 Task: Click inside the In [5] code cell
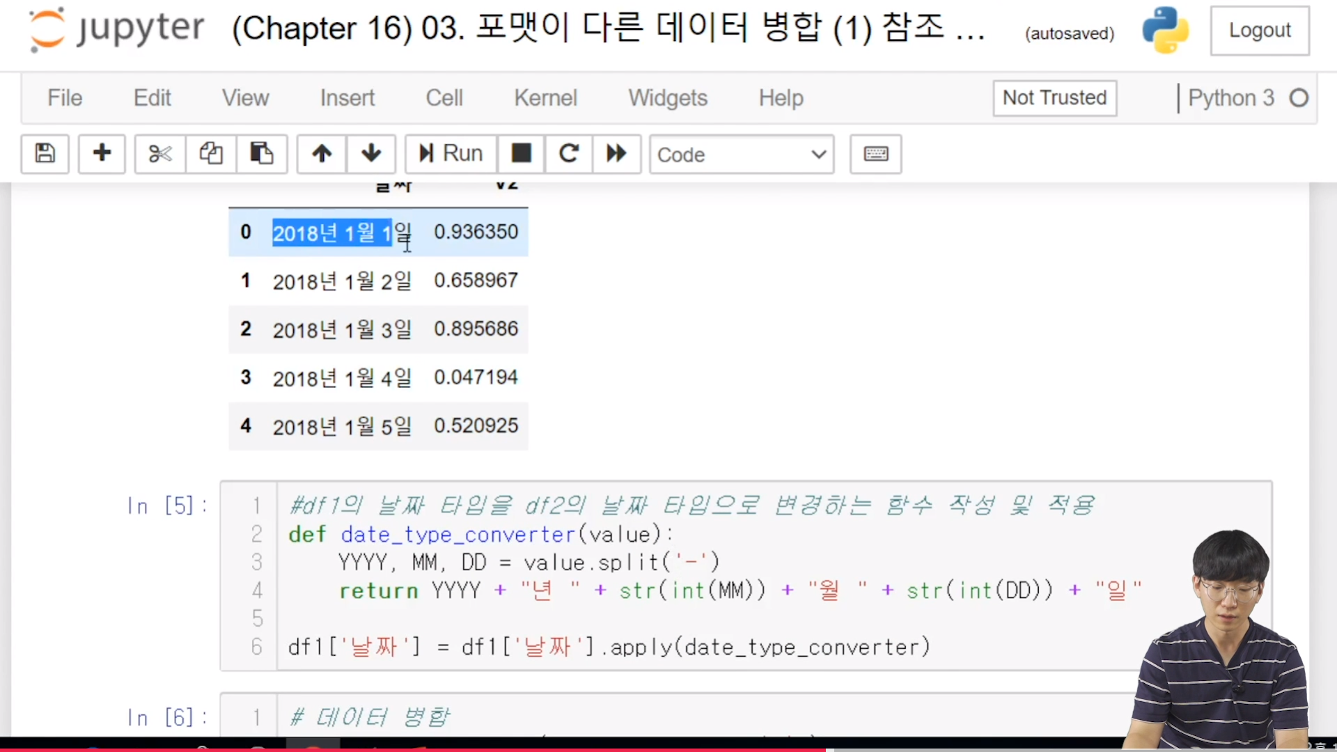tap(696, 618)
